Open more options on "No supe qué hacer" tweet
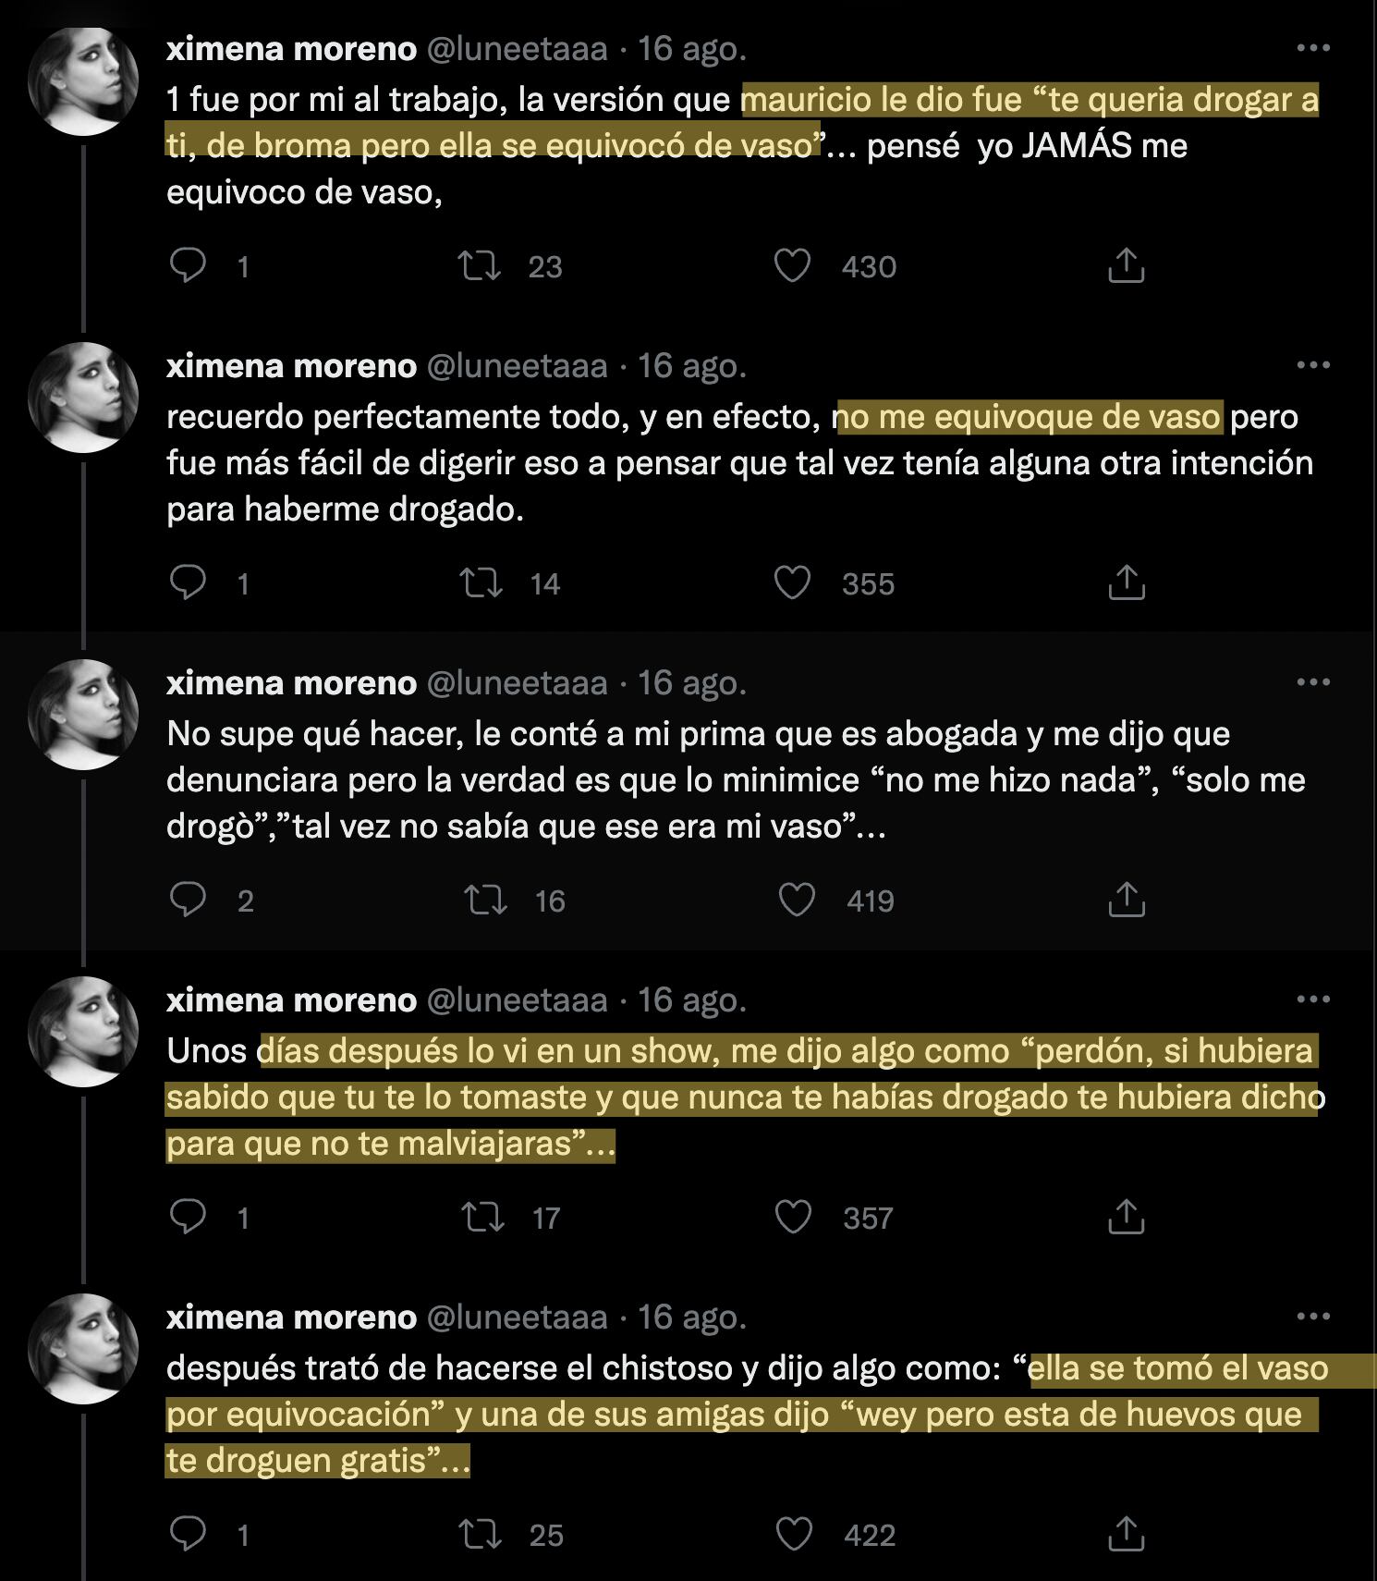Screen dimensions: 1377x1581 tap(1313, 682)
